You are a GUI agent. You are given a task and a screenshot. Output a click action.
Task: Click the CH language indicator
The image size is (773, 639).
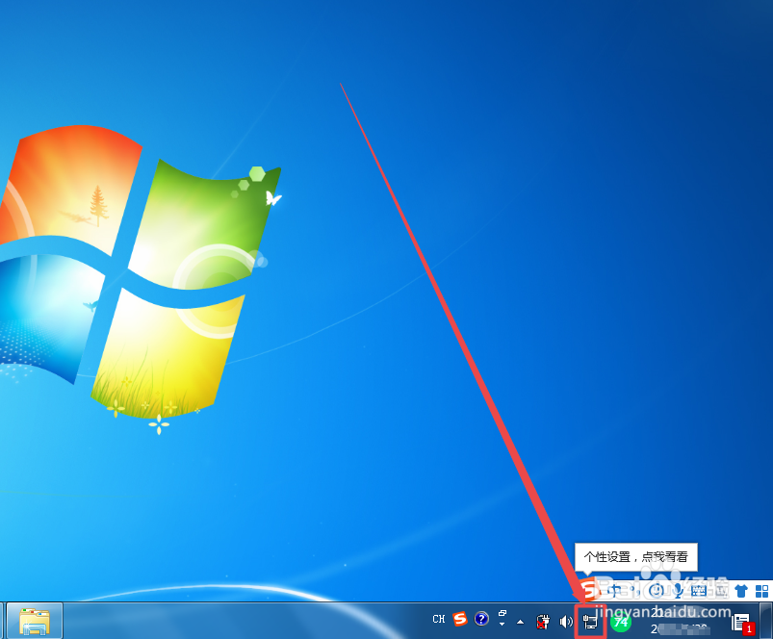coord(439,620)
